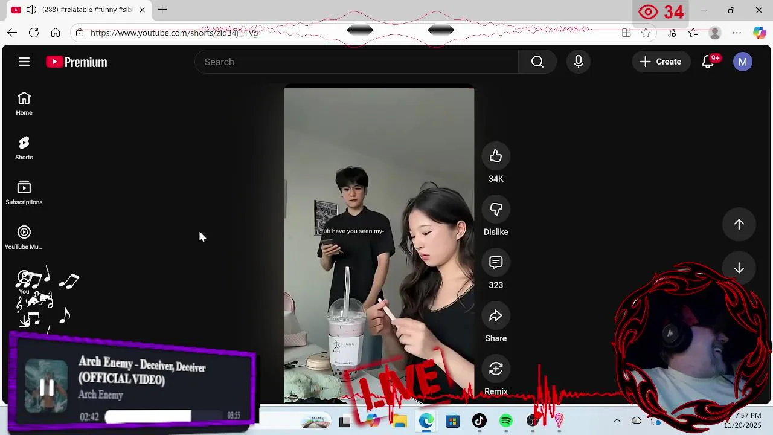Open Spotify from the taskbar
The height and width of the screenshot is (435, 773).
pyautogui.click(x=506, y=422)
